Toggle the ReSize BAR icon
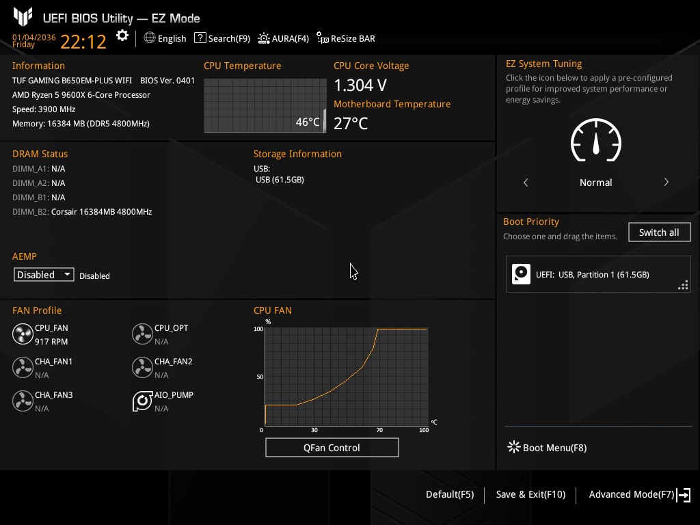The image size is (700, 525). pyautogui.click(x=323, y=38)
